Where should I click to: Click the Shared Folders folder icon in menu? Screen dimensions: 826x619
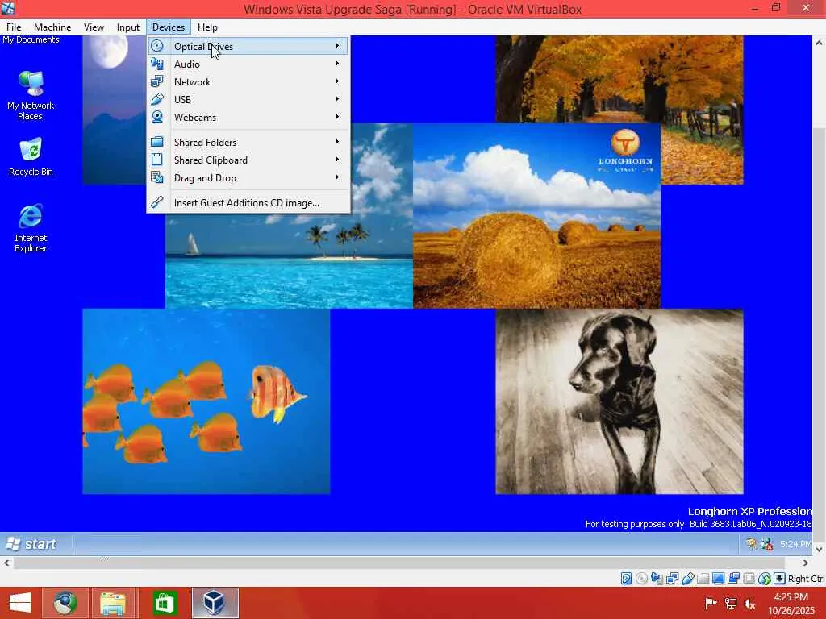point(157,142)
